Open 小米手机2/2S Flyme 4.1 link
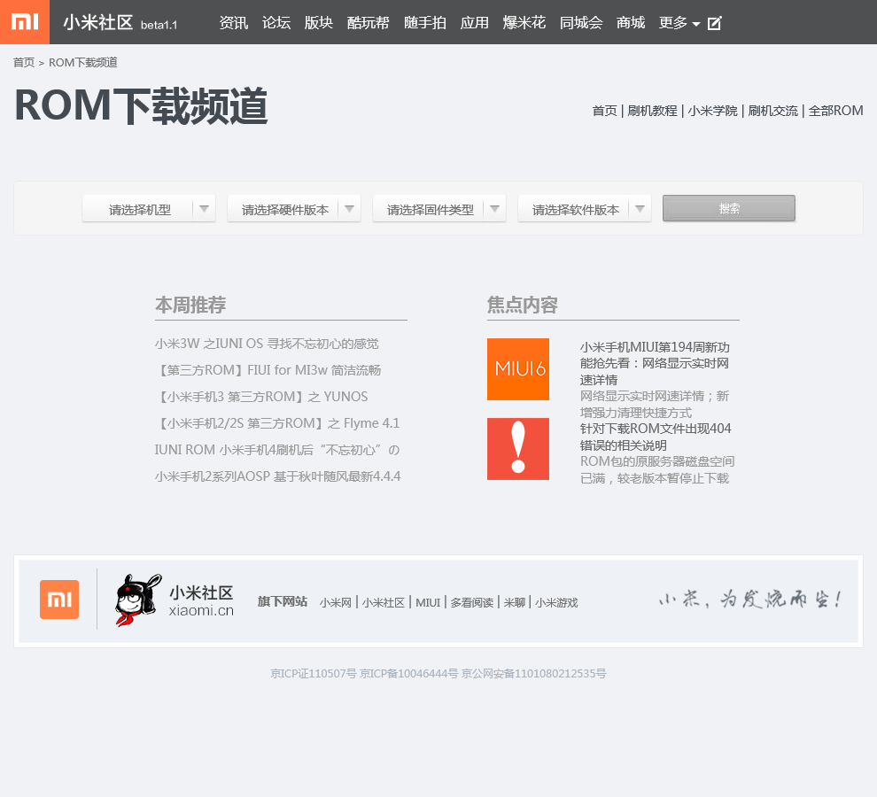Screen dimensions: 877x797 click(277, 423)
